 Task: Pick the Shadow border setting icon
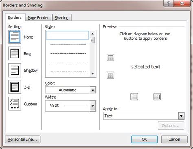tap(15, 70)
